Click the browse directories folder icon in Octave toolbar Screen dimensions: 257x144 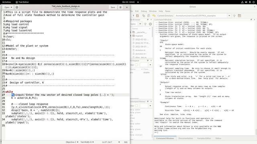click(x=239, y=16)
